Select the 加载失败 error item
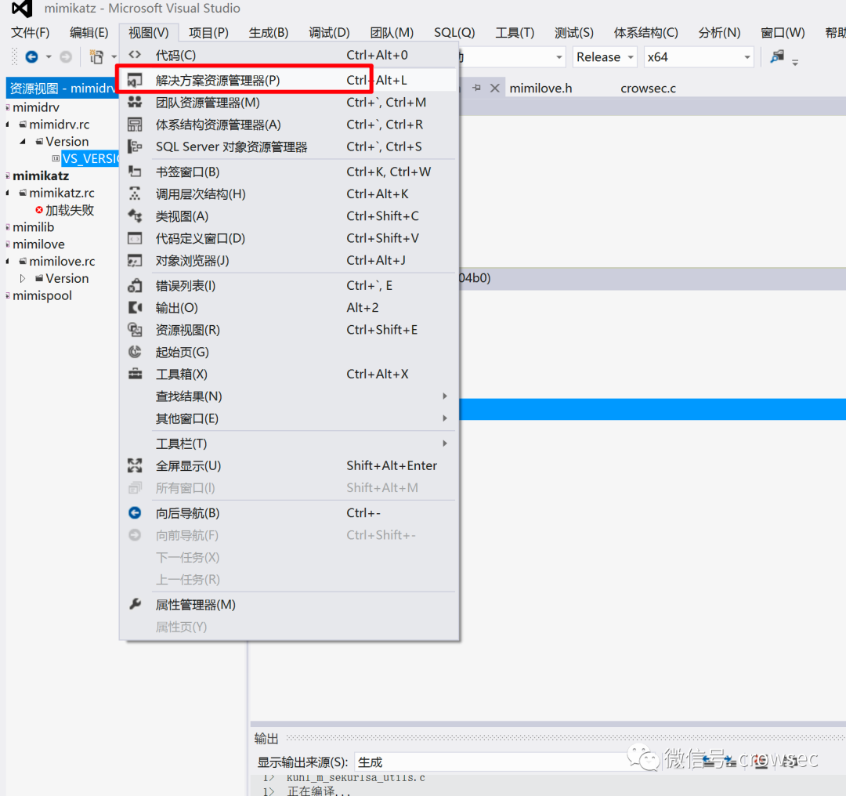 tap(70, 210)
